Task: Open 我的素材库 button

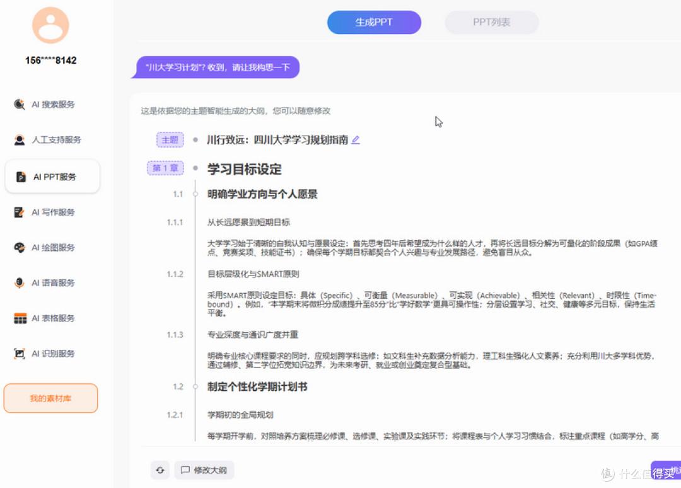Action: (50, 398)
